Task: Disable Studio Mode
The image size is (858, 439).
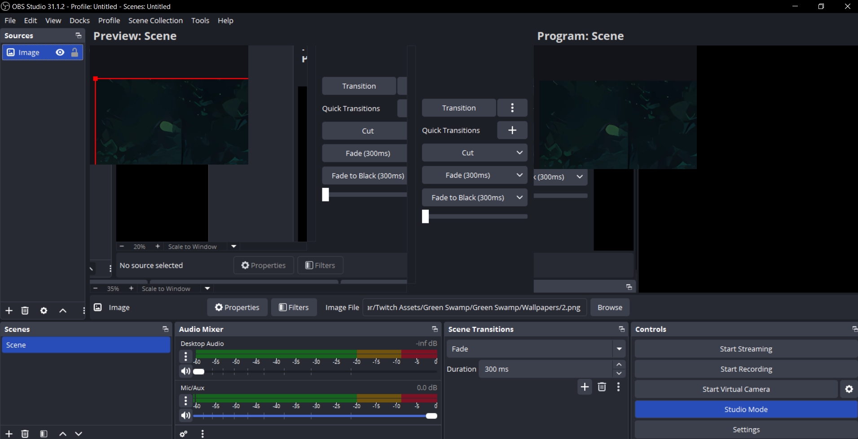Action: pyautogui.click(x=745, y=409)
